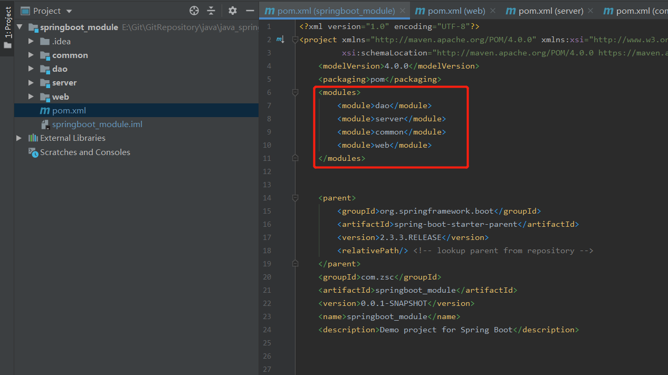The image size is (668, 375).
Task: Click the packaging pom line
Action: click(379, 79)
